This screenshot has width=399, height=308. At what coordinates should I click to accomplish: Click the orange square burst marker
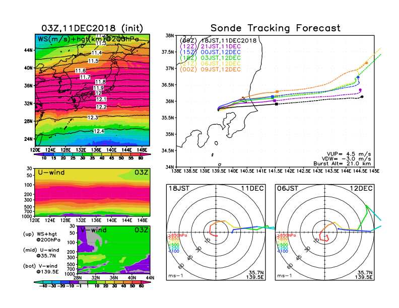277,92
